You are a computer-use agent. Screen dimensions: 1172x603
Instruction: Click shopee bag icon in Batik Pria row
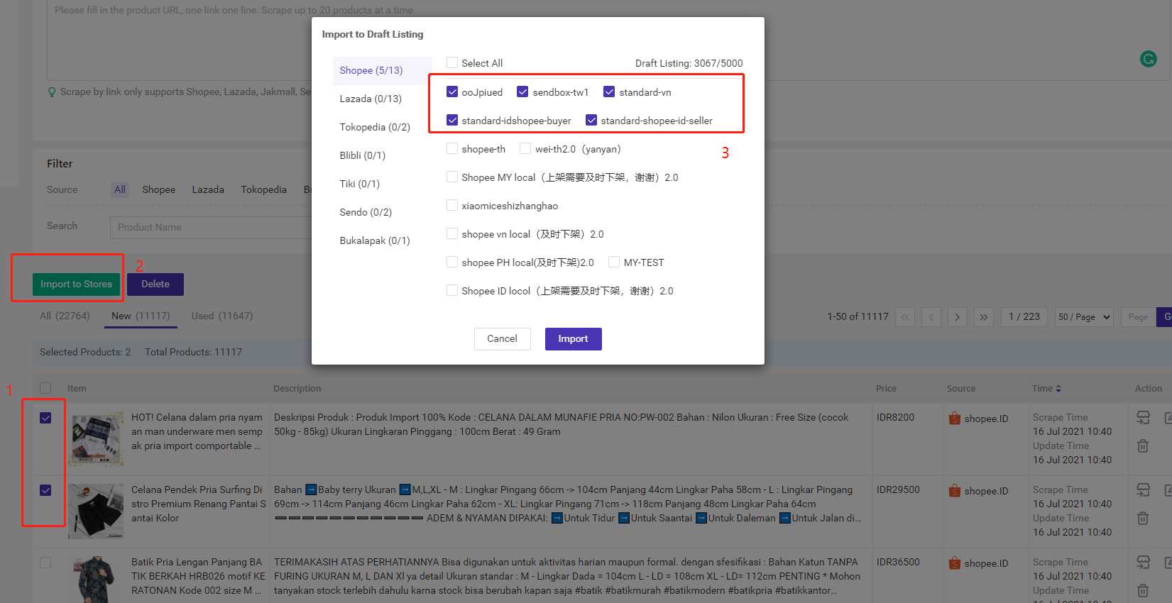(955, 563)
